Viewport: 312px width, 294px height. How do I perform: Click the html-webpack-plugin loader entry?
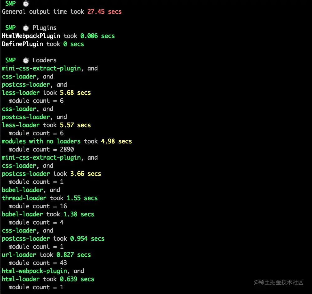pos(34,271)
